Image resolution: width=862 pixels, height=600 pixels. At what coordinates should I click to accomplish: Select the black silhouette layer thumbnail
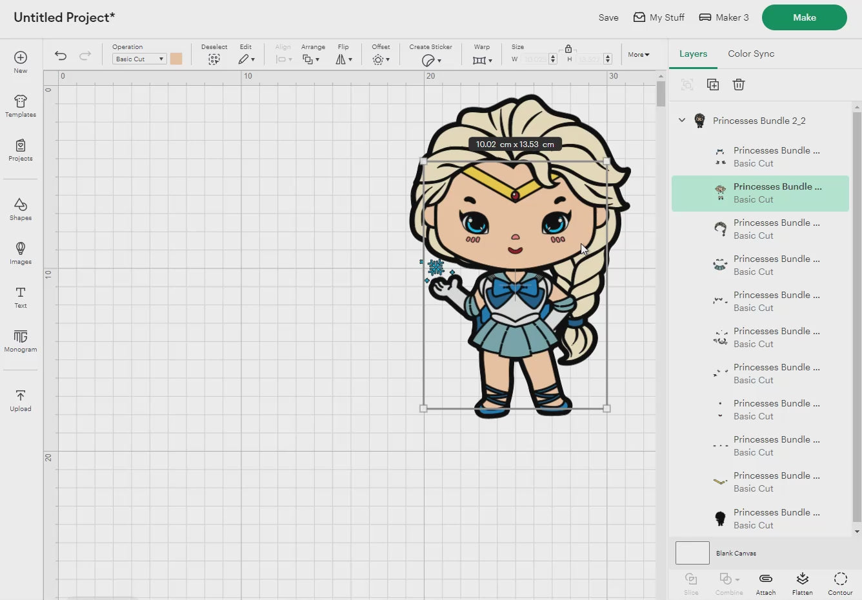click(x=720, y=518)
